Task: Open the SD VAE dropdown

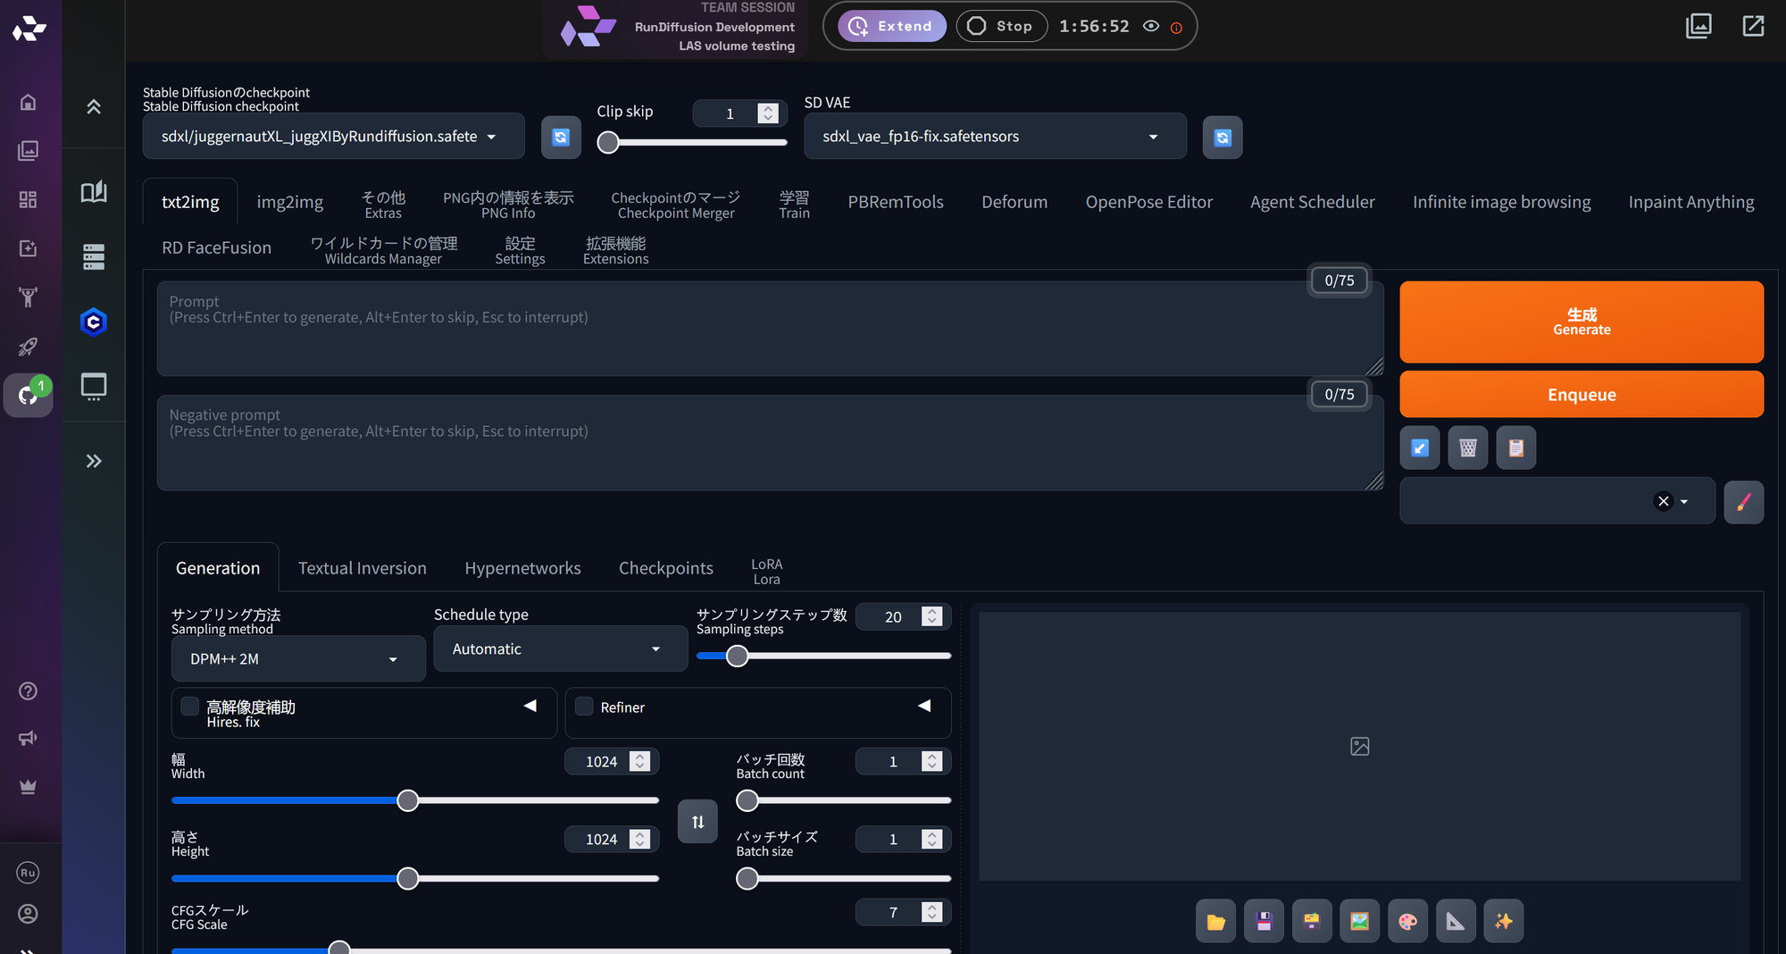Action: coord(995,136)
